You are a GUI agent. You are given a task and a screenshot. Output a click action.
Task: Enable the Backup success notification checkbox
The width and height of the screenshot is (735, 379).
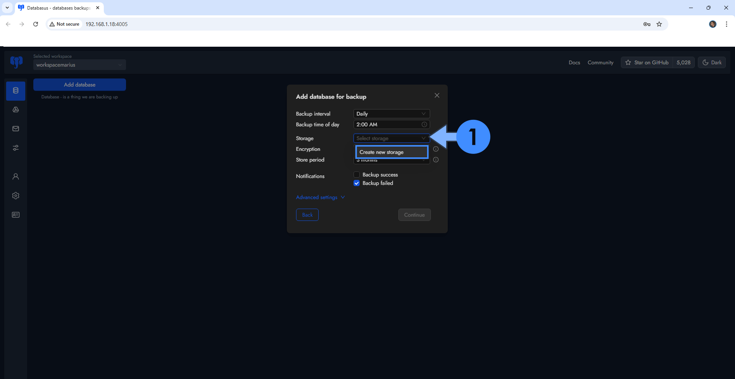coord(357,175)
